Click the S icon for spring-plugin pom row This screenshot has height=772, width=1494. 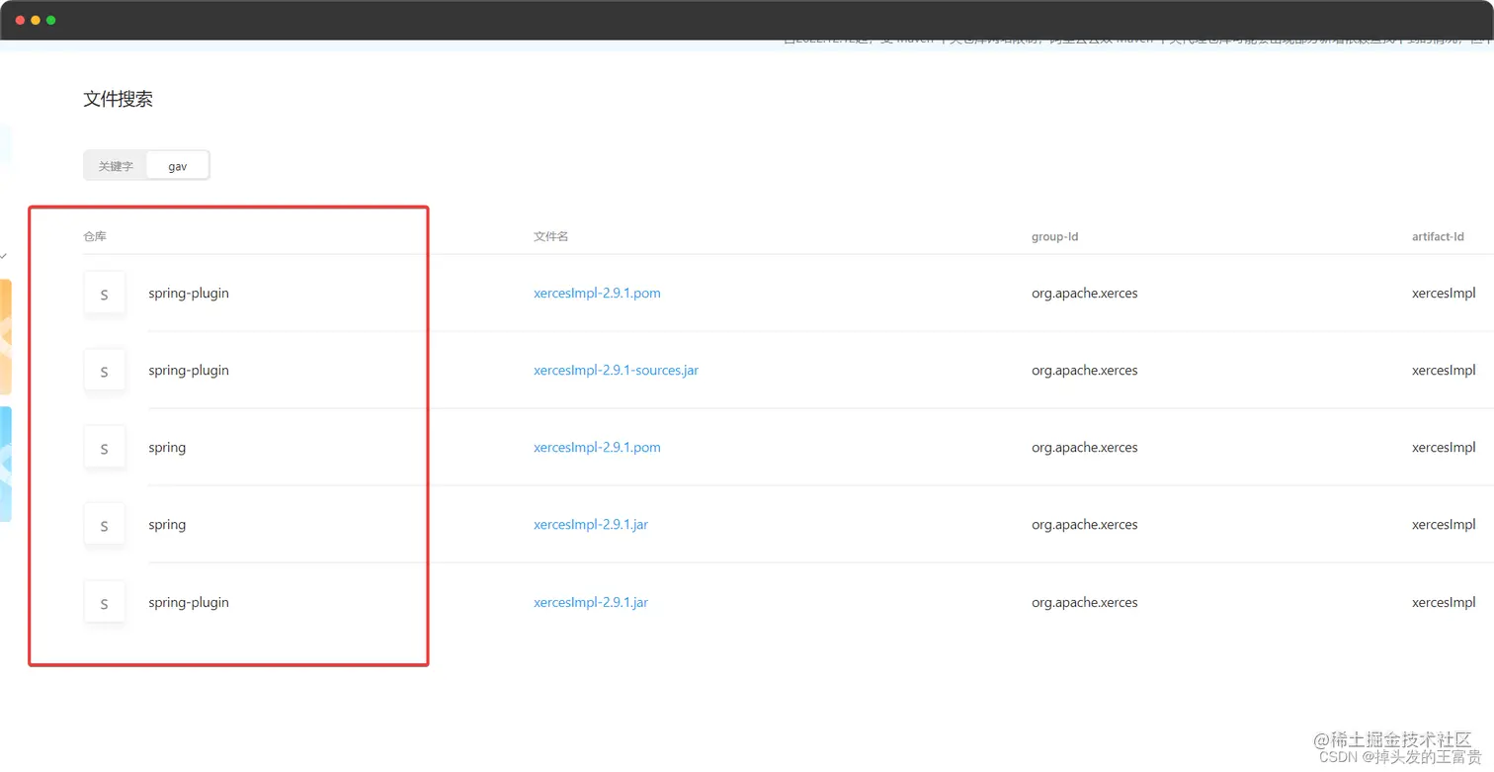105,294
